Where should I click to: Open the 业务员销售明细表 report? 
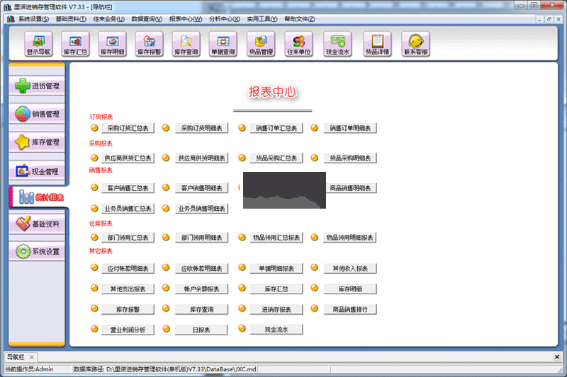pos(202,209)
